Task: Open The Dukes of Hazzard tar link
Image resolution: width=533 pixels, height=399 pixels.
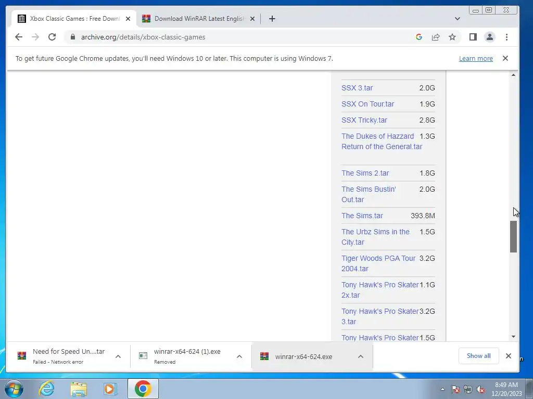Action: tap(382, 141)
